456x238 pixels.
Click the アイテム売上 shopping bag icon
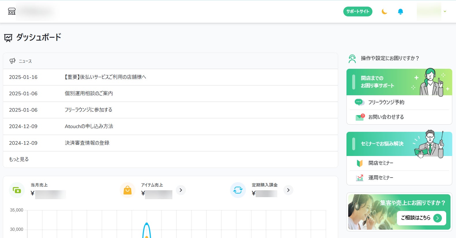click(127, 190)
